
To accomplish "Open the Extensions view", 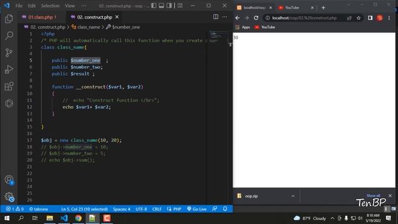I will pos(9,86).
